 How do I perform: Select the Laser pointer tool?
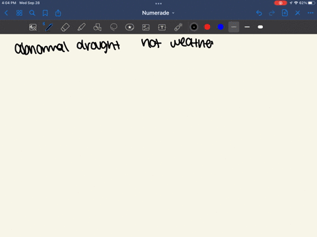(178, 27)
